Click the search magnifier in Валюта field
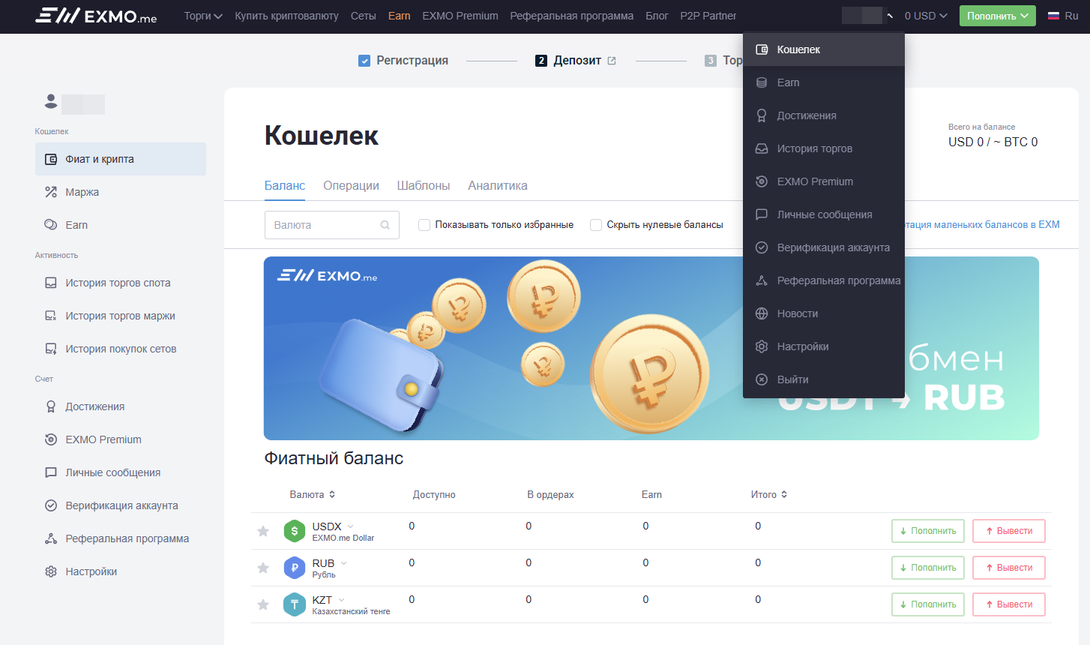1090x645 pixels. (x=385, y=225)
